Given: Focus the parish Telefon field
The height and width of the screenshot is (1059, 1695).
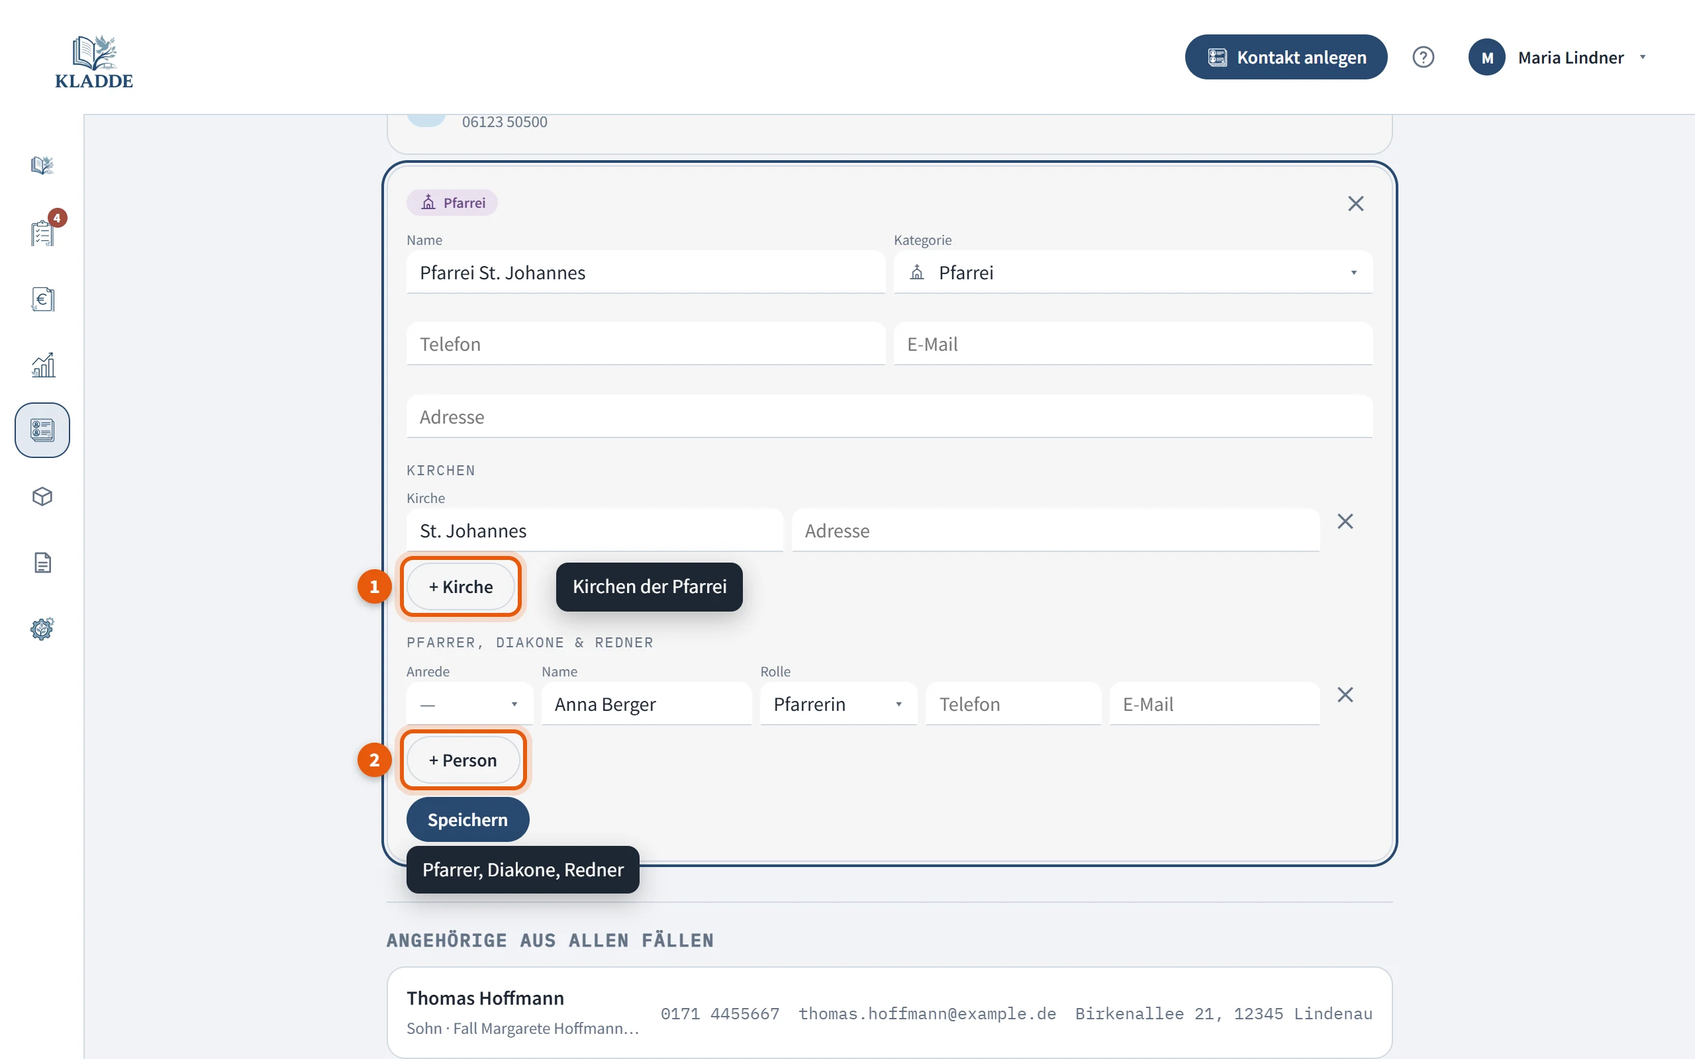Looking at the screenshot, I should coord(645,344).
